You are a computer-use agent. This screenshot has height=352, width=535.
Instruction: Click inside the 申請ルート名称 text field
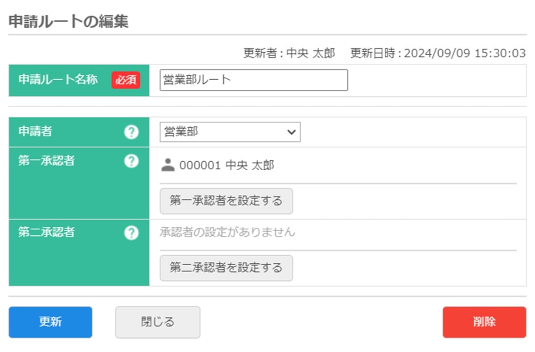(x=253, y=80)
